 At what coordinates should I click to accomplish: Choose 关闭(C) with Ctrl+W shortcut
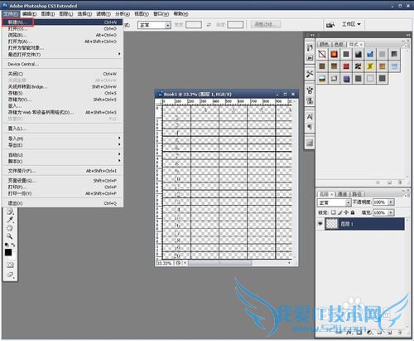62,74
